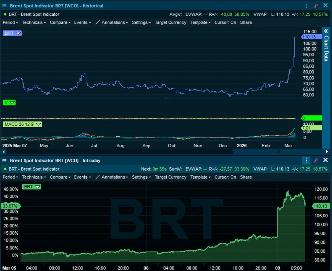Expand the MACD 26 12 9 indicator dropdown
Screen dimensions: 332x271
[x=38, y=124]
